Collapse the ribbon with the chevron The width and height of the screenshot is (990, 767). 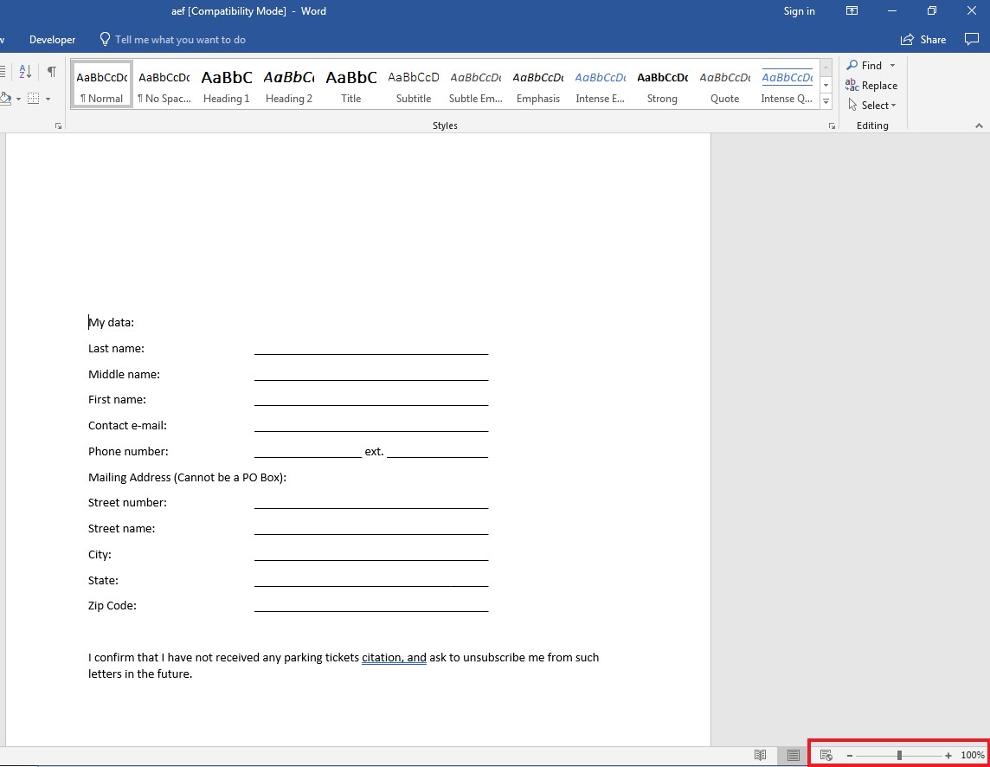(x=979, y=126)
